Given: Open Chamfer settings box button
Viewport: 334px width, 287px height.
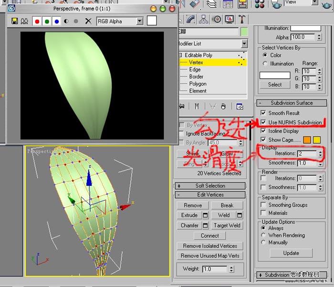Looking at the screenshot, I should pyautogui.click(x=205, y=225).
